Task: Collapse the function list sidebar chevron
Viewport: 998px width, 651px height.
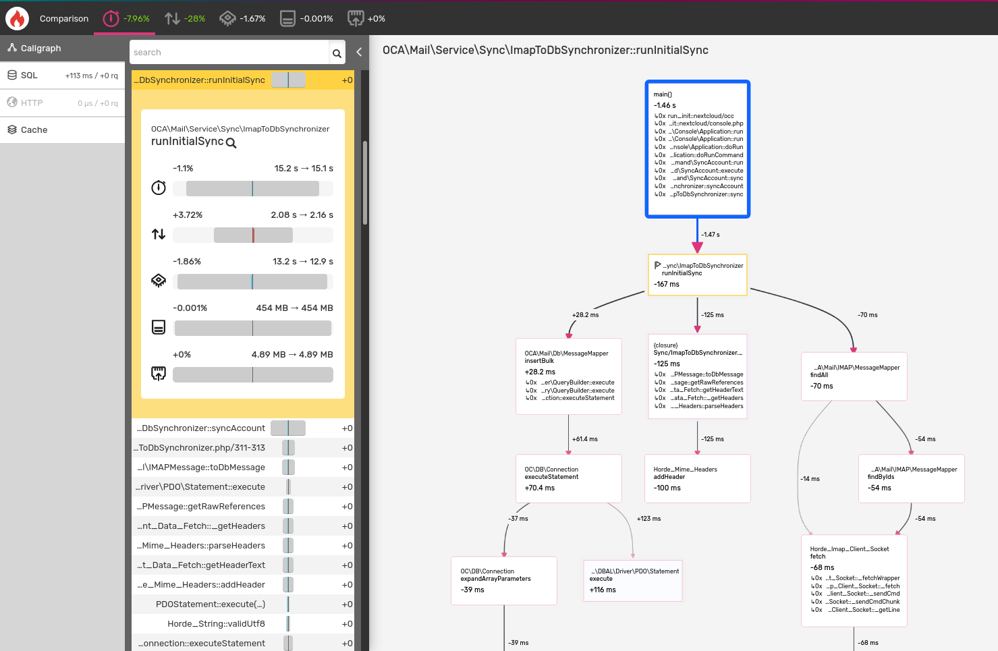Action: tap(359, 52)
